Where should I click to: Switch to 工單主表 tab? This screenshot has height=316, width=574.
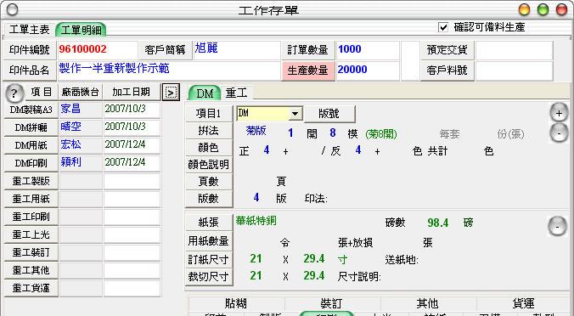coord(29,29)
